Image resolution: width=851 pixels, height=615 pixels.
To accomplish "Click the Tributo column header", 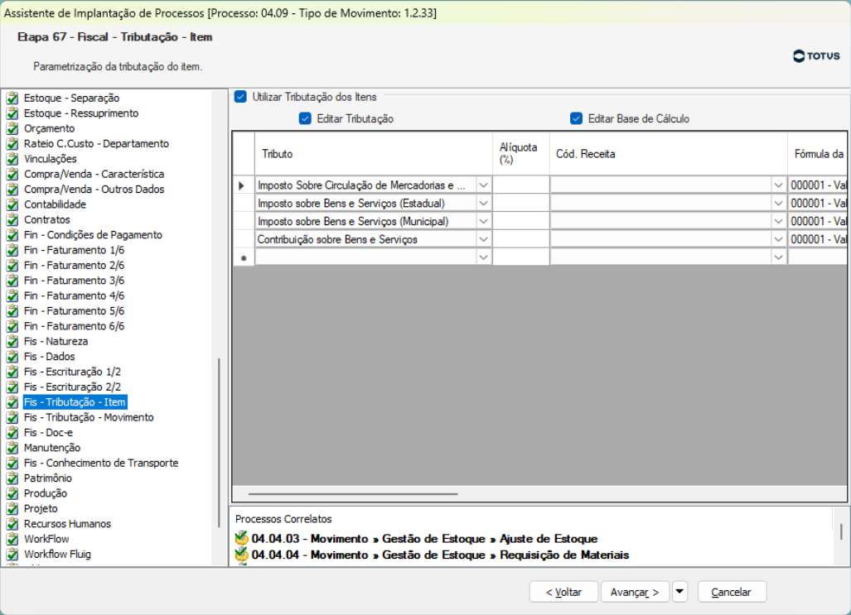I will pyautogui.click(x=374, y=153).
